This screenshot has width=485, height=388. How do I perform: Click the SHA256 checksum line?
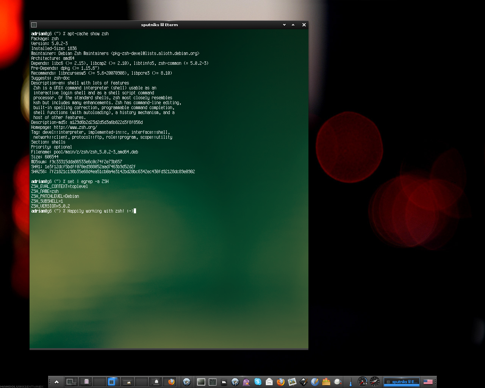[x=113, y=172]
